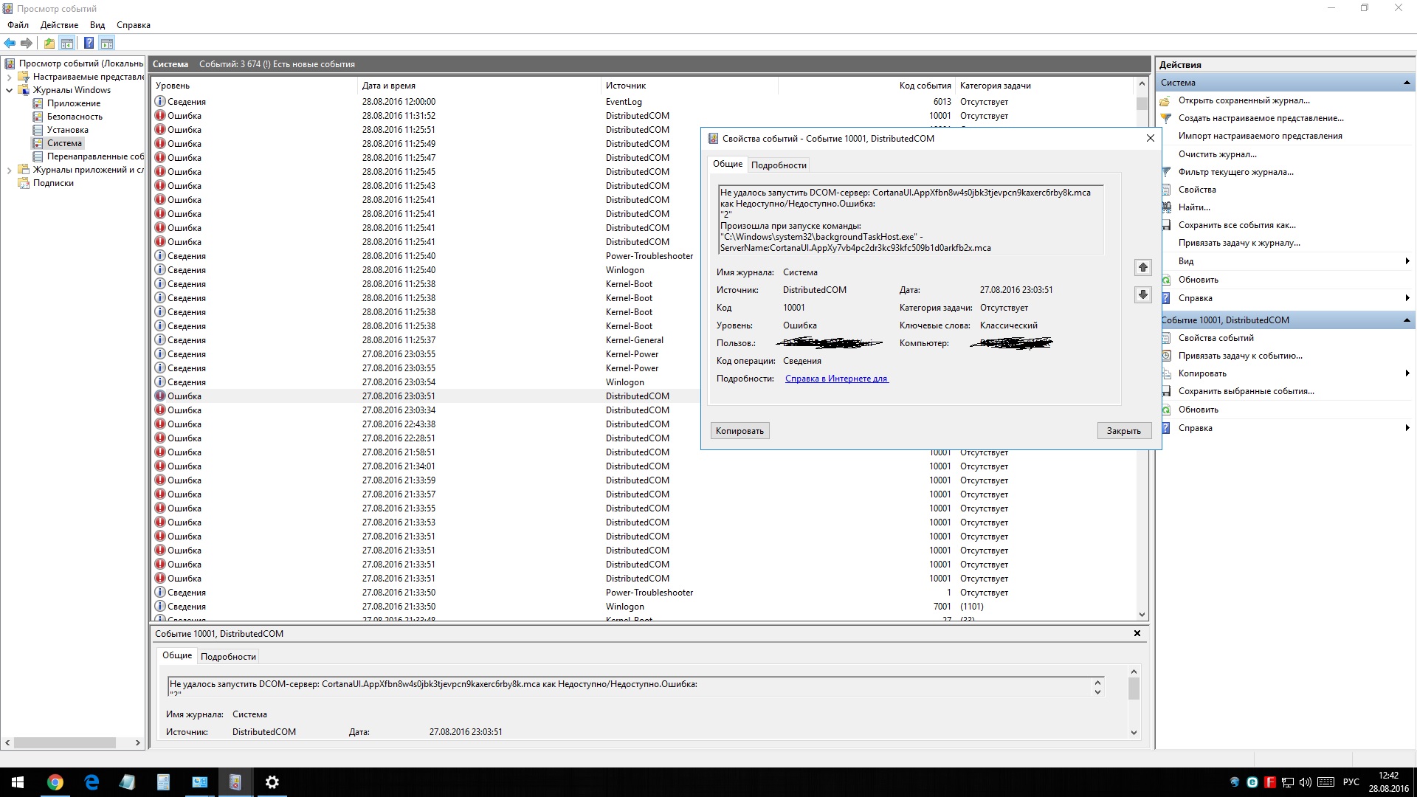Image resolution: width=1417 pixels, height=797 pixels.
Task: Select the Приложение log in tree
Action: [73, 103]
